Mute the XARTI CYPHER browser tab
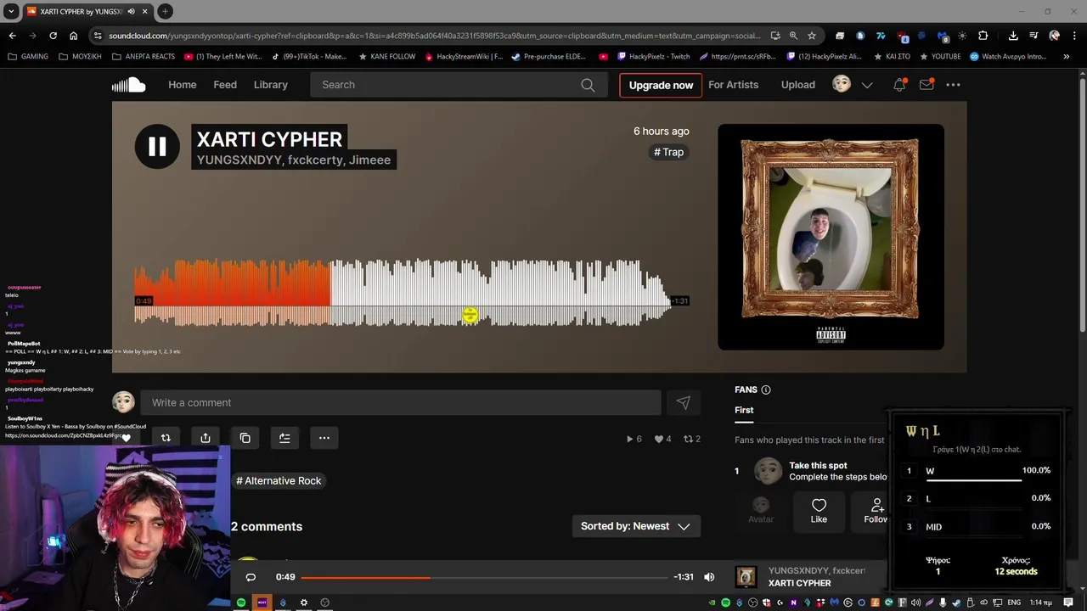This screenshot has height=611, width=1087. [x=130, y=11]
